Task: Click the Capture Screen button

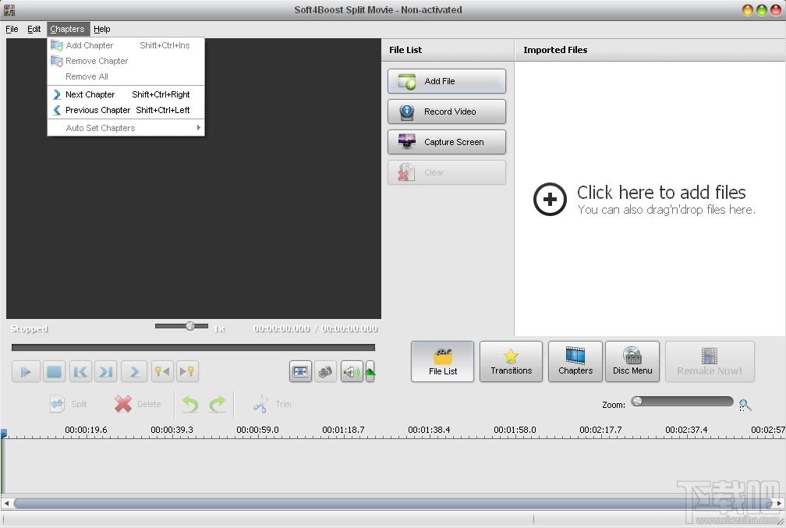Action: [x=447, y=142]
